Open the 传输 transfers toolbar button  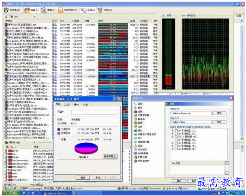click(31, 10)
